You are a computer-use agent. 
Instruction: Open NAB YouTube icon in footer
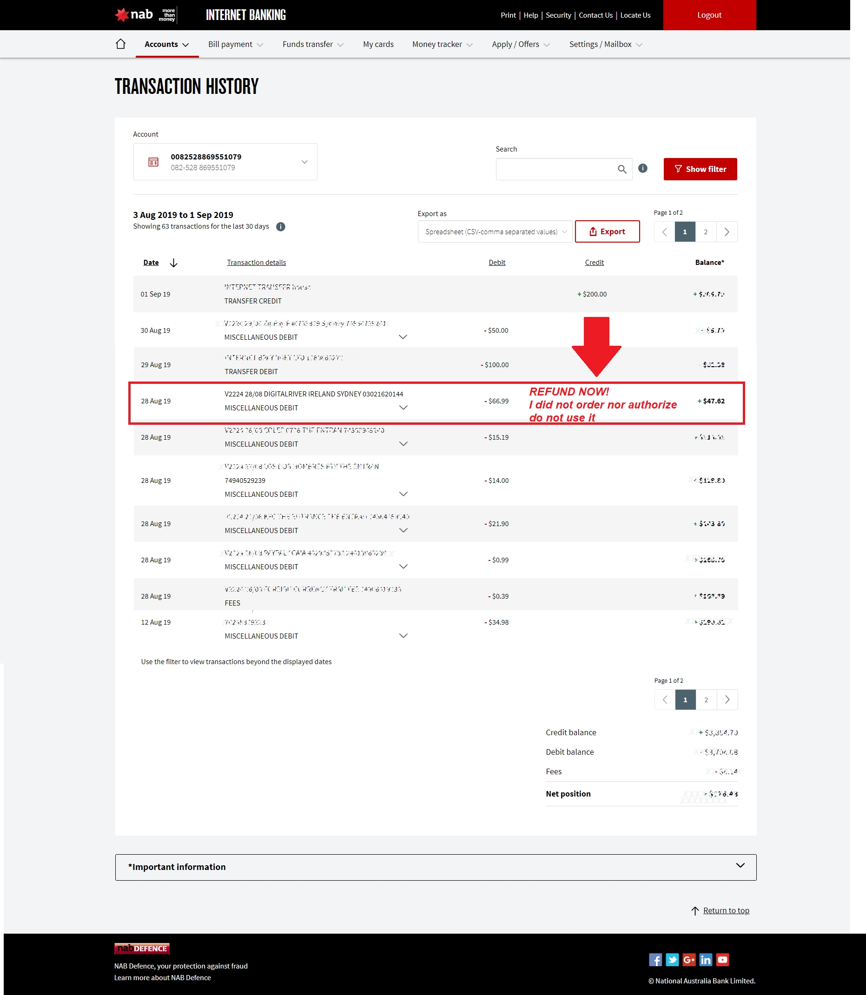coord(722,960)
